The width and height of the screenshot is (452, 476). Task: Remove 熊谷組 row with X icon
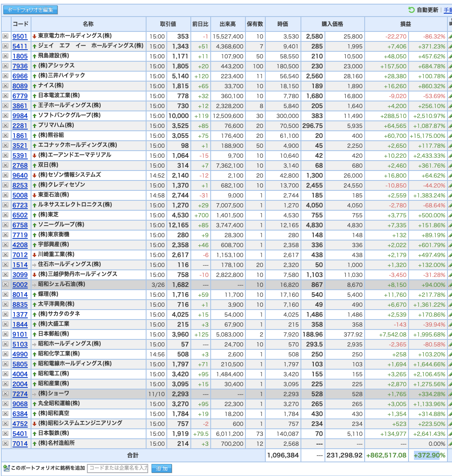(5, 135)
